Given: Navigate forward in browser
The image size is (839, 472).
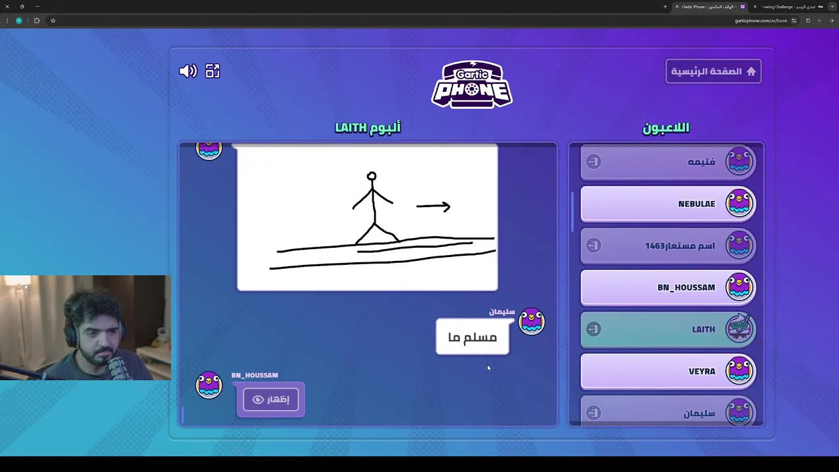Looking at the screenshot, I should point(819,20).
